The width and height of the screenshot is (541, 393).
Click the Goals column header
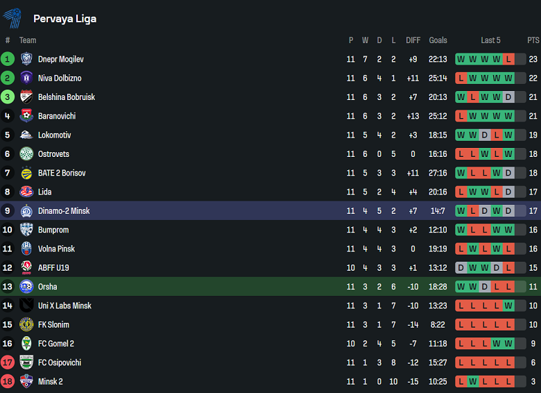coord(438,40)
